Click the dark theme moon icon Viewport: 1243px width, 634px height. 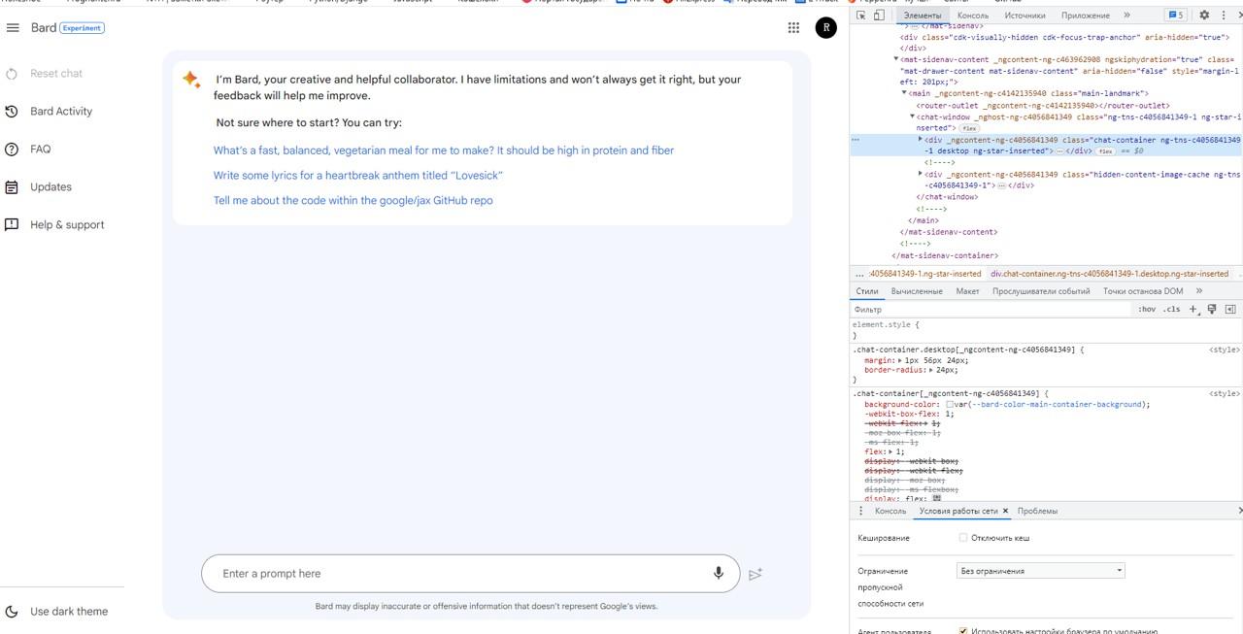tap(12, 612)
